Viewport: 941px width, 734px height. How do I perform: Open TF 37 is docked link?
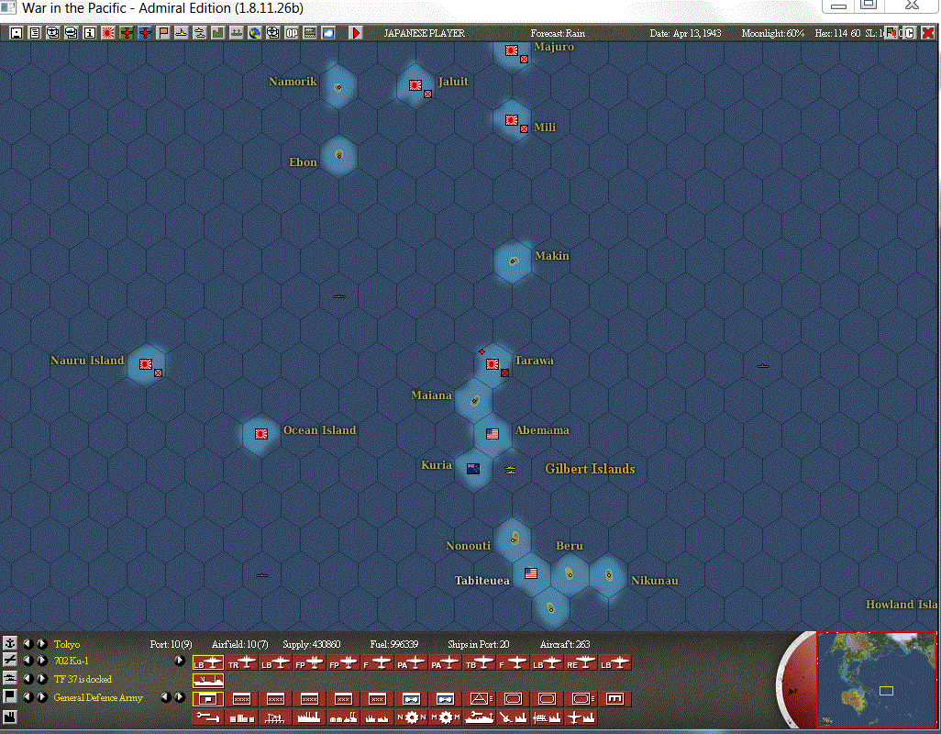click(x=83, y=679)
